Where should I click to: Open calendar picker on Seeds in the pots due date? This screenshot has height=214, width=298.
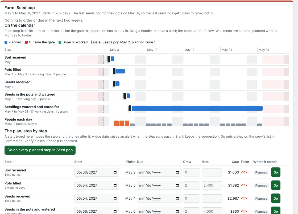(177, 211)
